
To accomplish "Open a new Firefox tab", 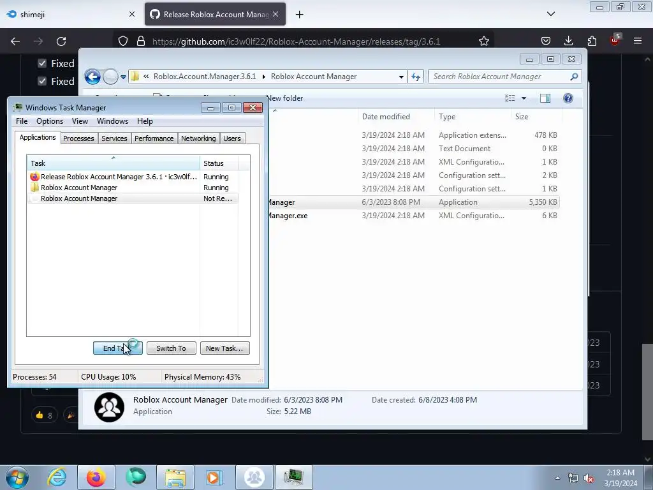I will click(x=300, y=15).
